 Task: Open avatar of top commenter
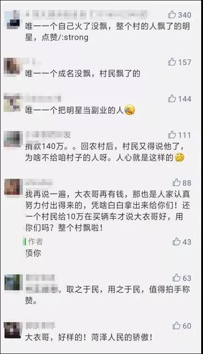point(13,20)
